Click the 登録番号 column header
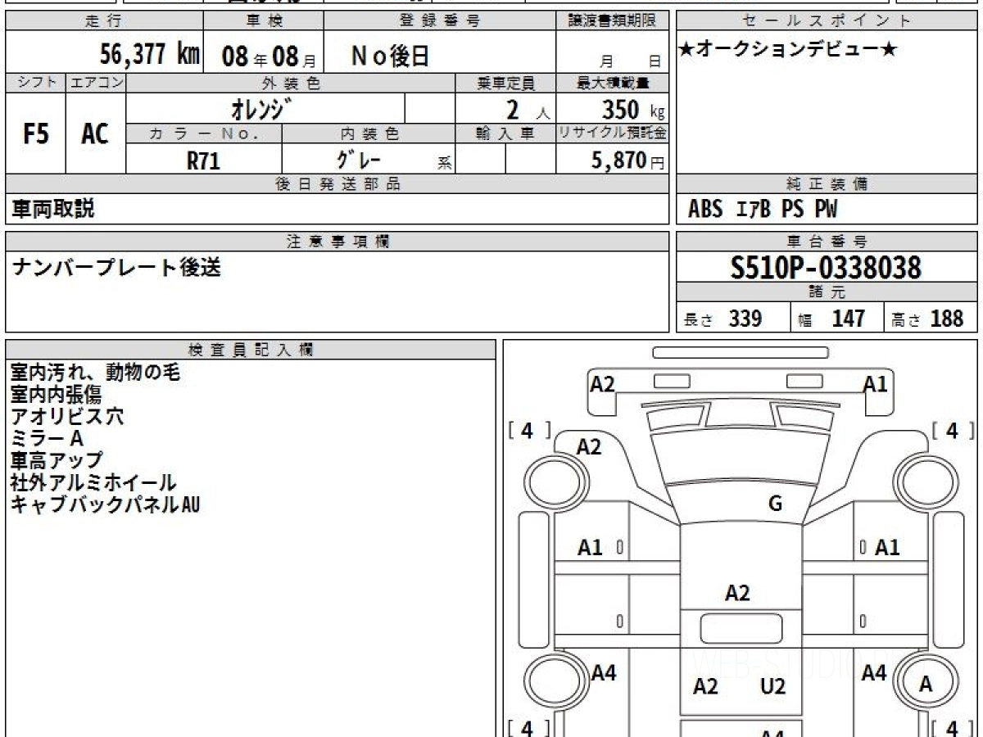The image size is (983, 737). 440,21
